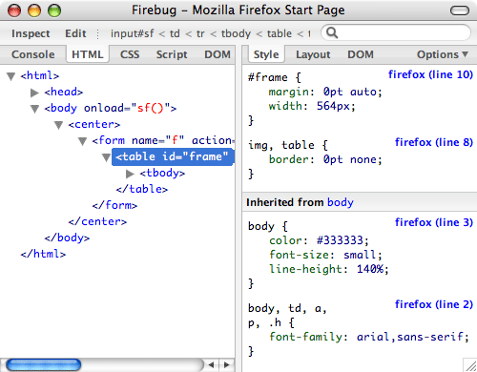Click horizontal scrollbar left arrow
This screenshot has height=372, width=477.
[x=211, y=364]
